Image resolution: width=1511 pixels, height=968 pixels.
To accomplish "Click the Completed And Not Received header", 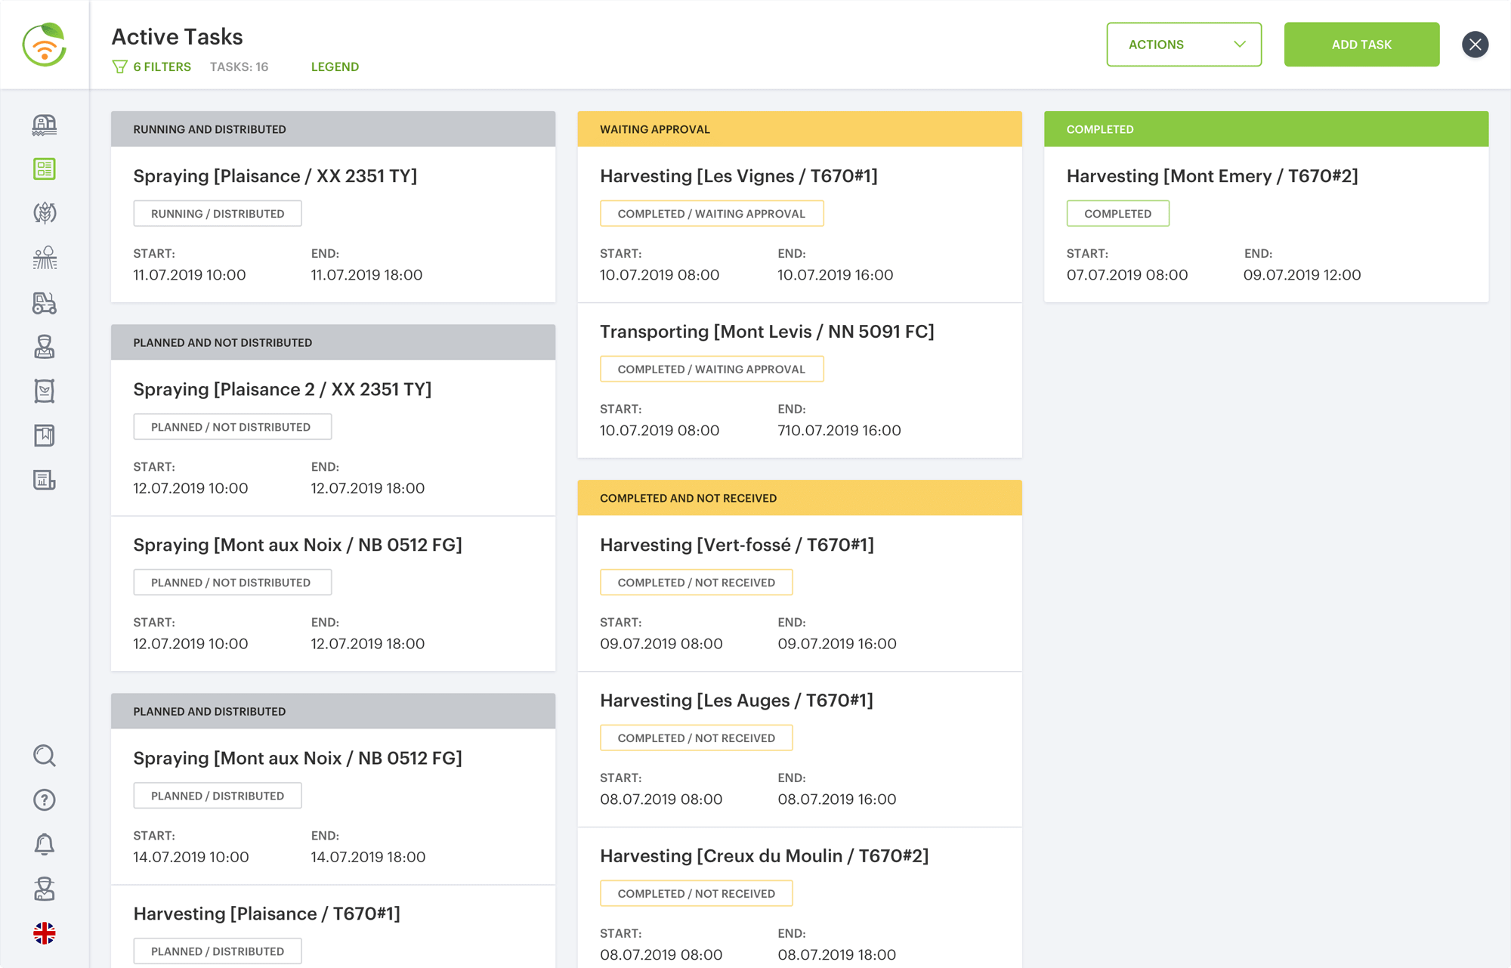I will 799,498.
